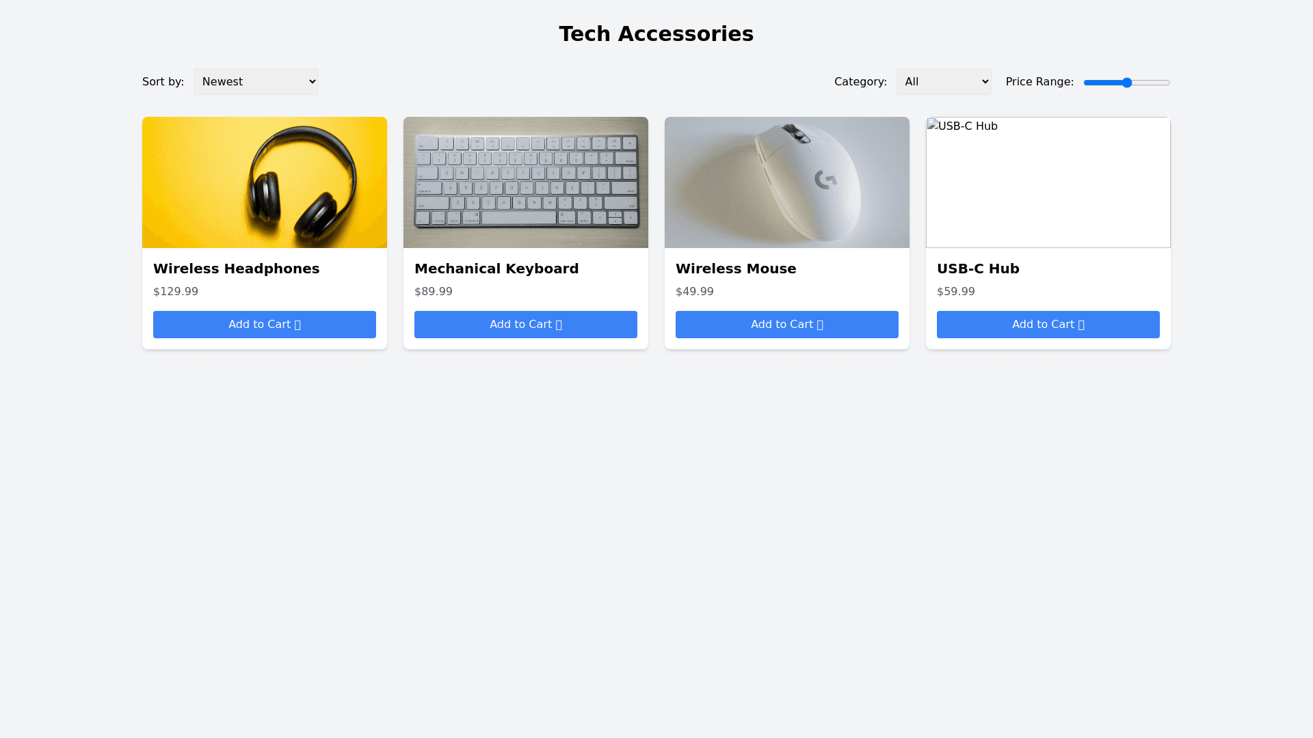The image size is (1313, 738).
Task: Select the USB-C Hub product title
Action: [978, 269]
